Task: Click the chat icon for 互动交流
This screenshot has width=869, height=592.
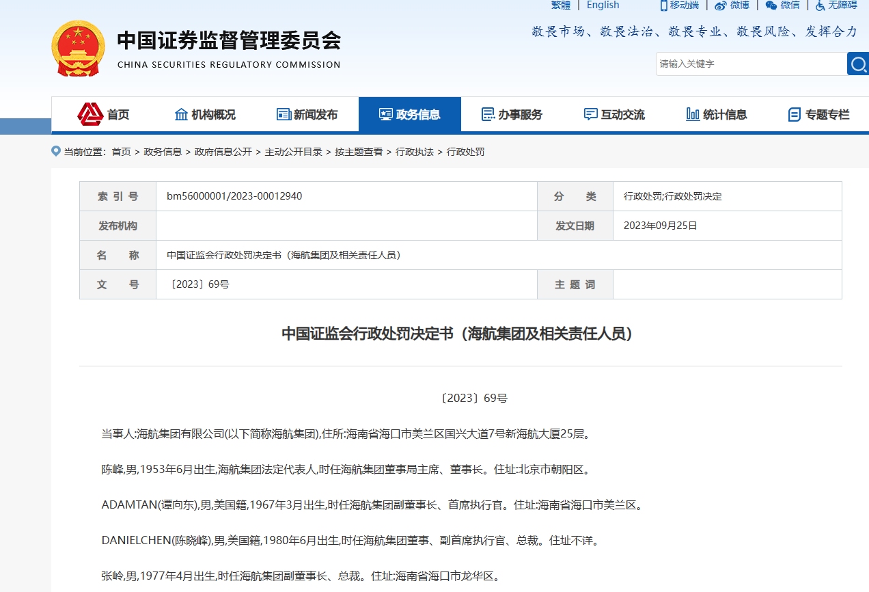Action: 591,114
